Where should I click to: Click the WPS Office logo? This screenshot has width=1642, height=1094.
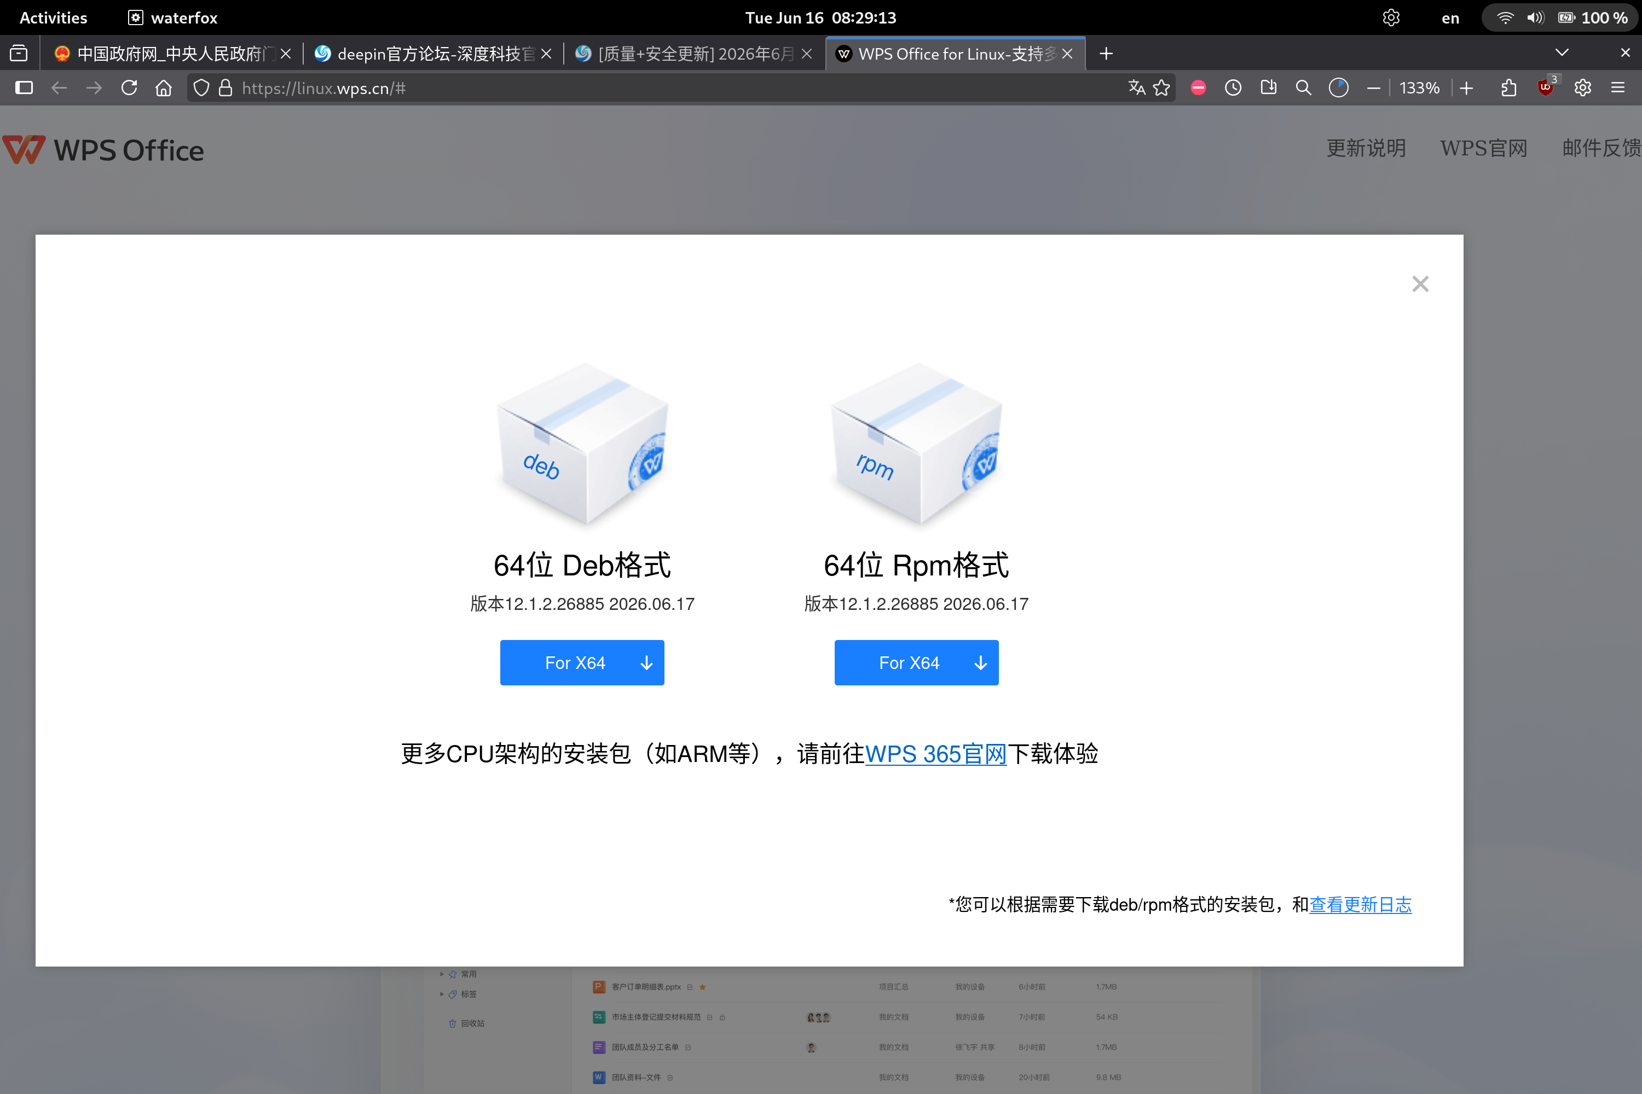coord(103,150)
